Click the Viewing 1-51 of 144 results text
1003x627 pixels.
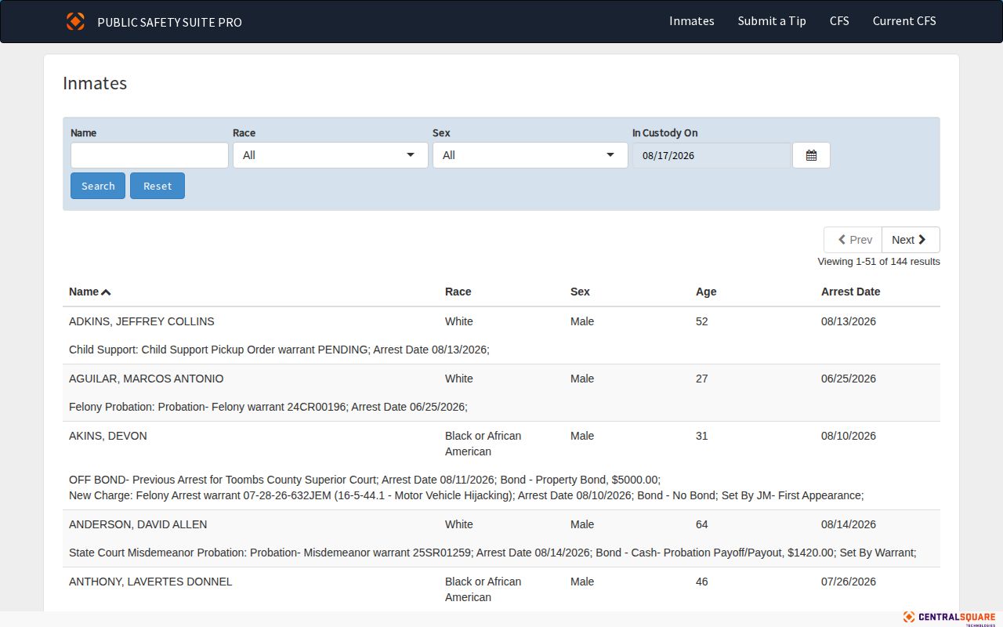878,262
